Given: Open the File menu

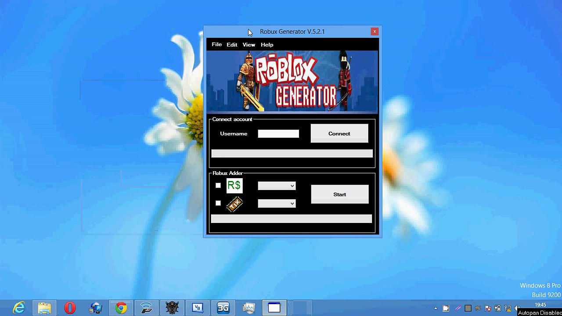Looking at the screenshot, I should [x=216, y=44].
